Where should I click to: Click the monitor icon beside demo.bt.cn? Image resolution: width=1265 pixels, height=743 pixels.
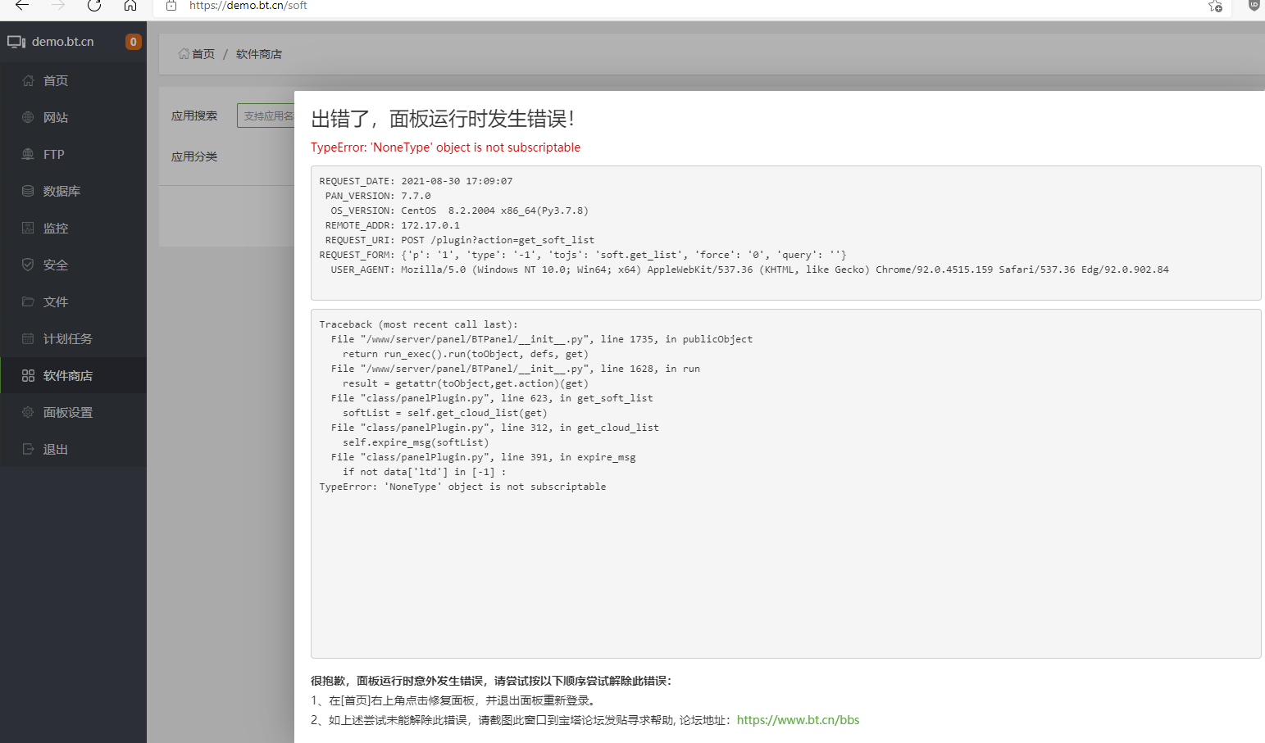[x=16, y=42]
